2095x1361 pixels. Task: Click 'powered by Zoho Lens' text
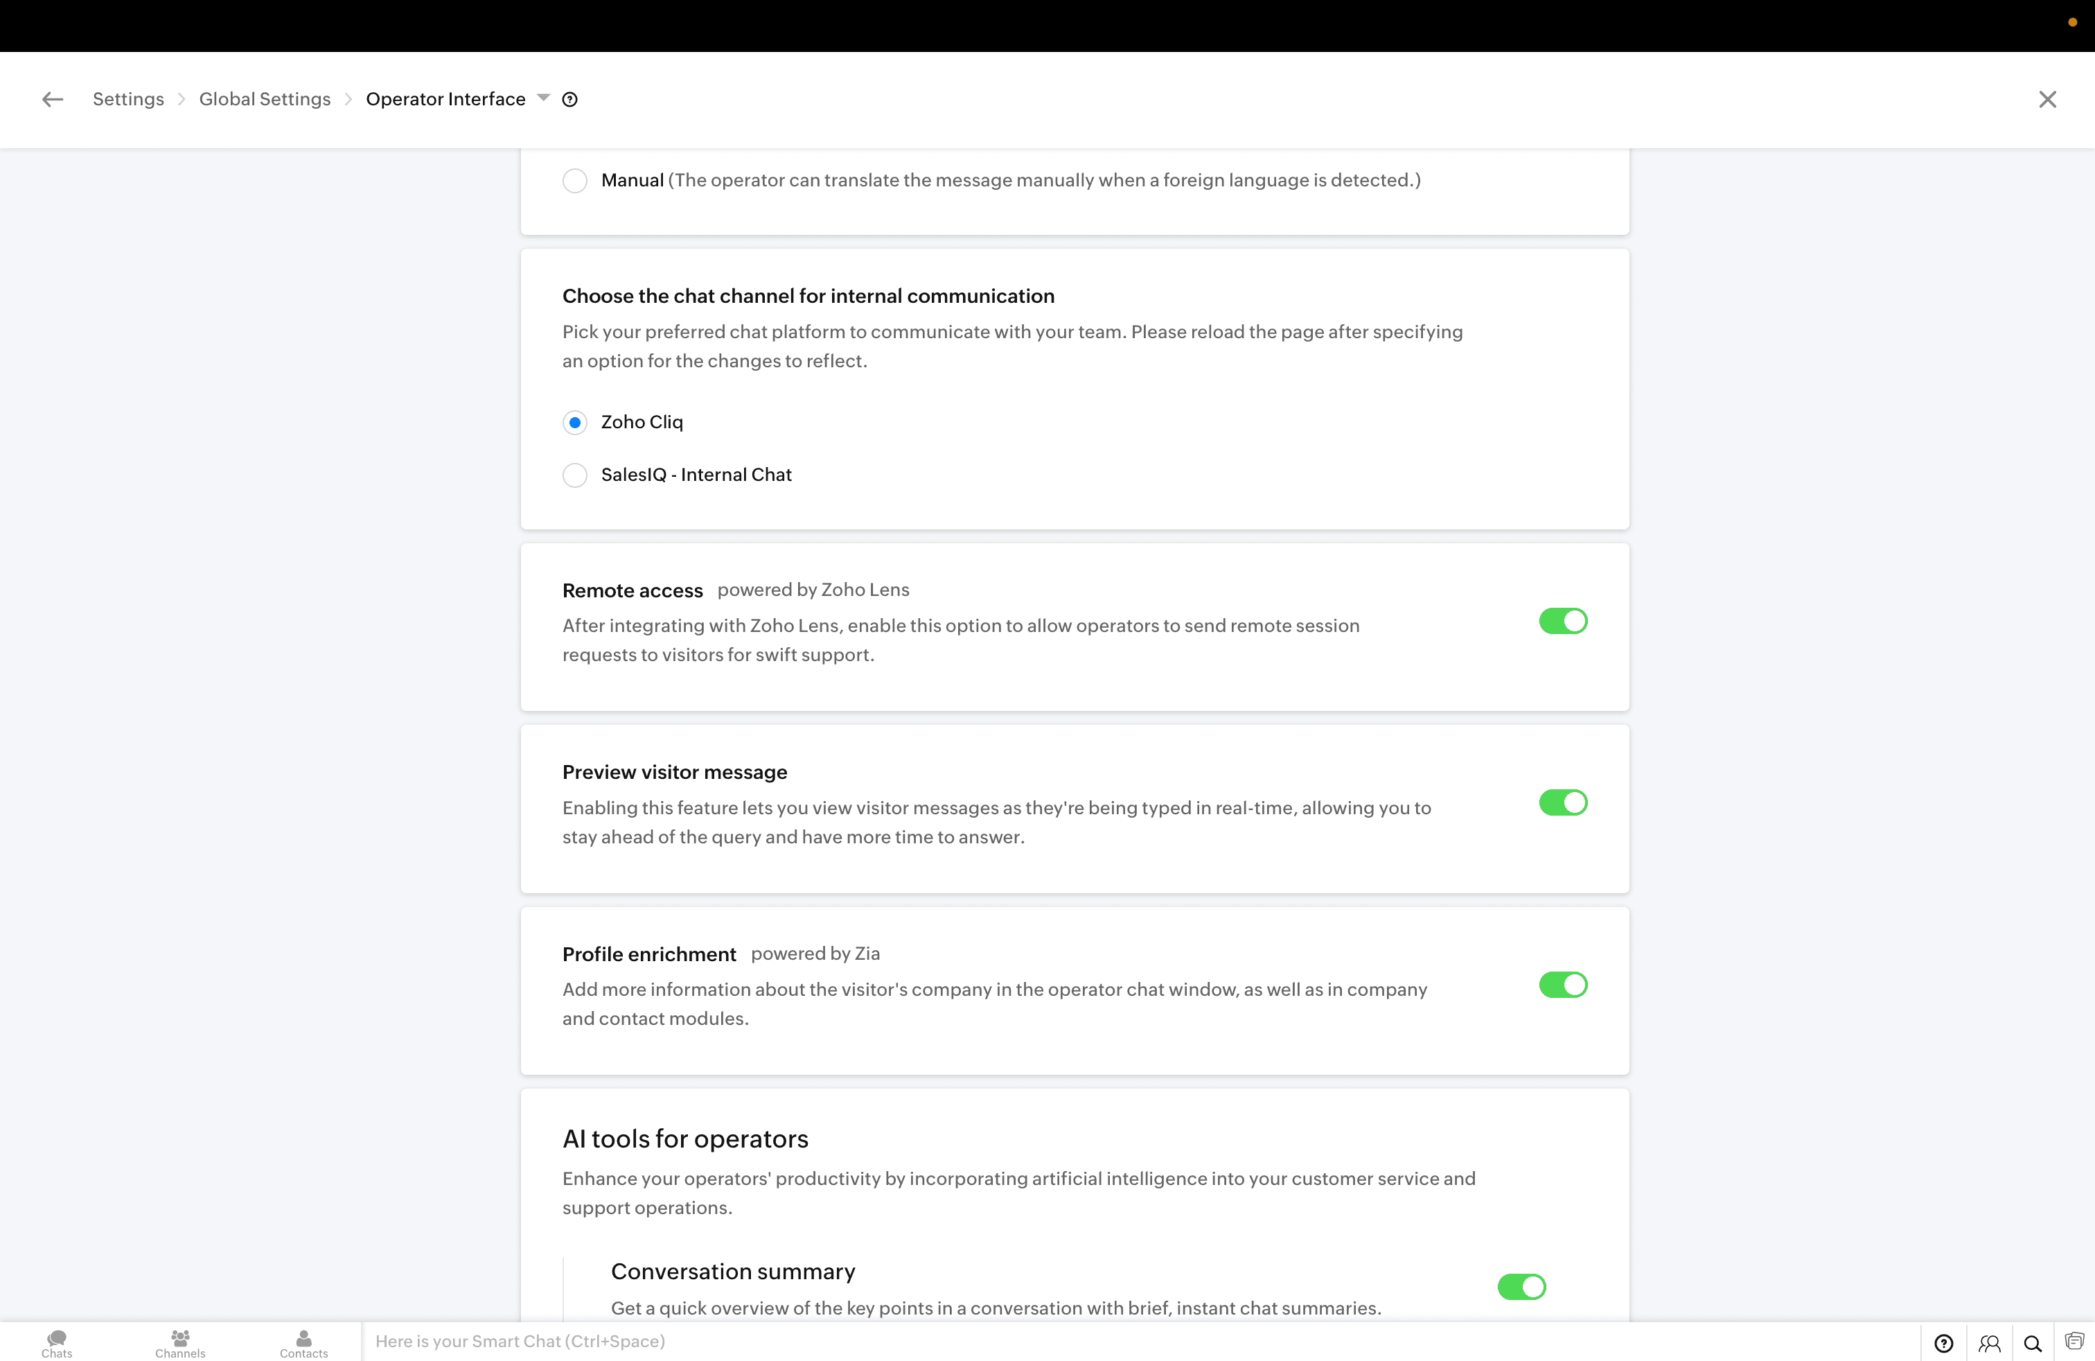pos(813,590)
